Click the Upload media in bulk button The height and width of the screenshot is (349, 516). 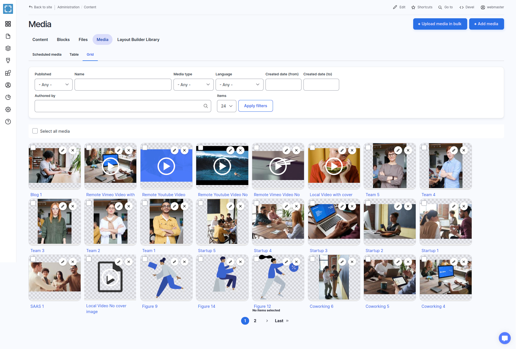(x=440, y=24)
